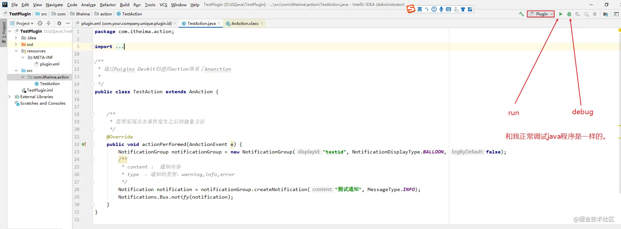Close the AnAction.class tab
This screenshot has width=621, height=229.
pos(262,23)
